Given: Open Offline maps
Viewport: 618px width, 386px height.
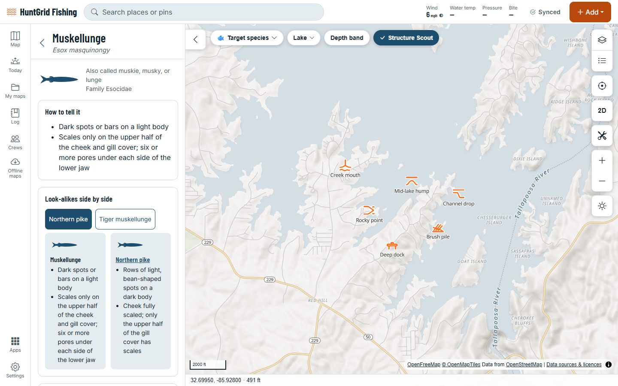Looking at the screenshot, I should coord(15,168).
